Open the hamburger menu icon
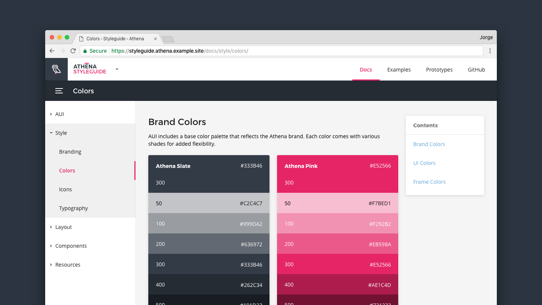The width and height of the screenshot is (542, 305). pos(59,91)
